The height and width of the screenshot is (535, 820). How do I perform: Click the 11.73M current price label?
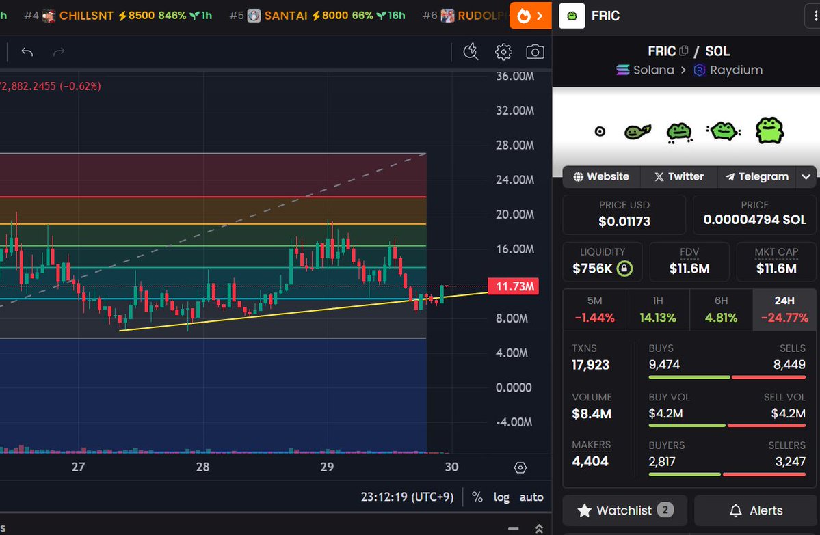(x=513, y=286)
